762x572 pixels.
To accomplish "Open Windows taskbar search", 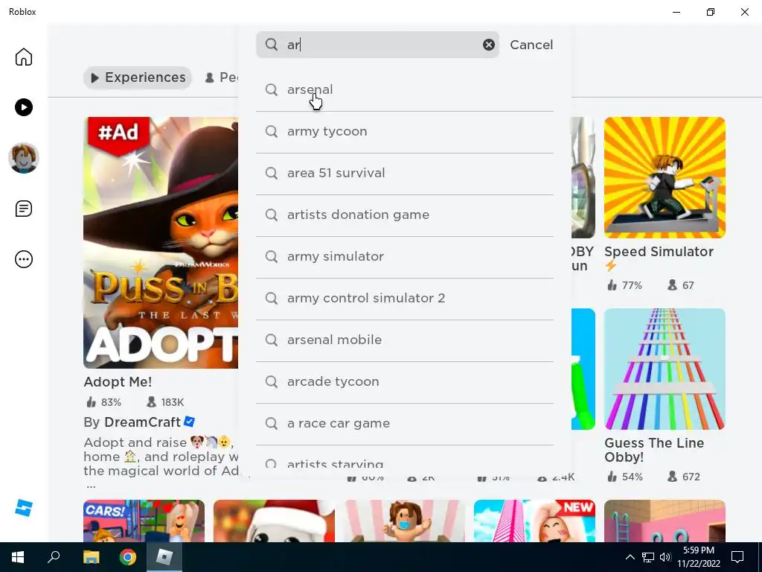I will 54,557.
